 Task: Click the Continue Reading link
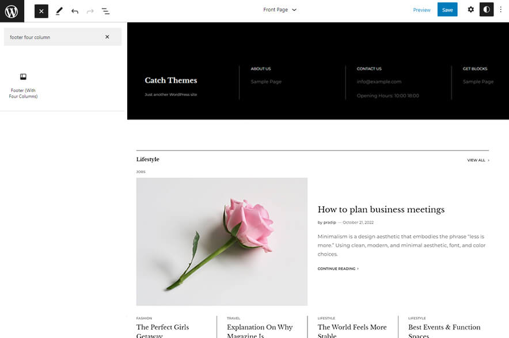337,268
